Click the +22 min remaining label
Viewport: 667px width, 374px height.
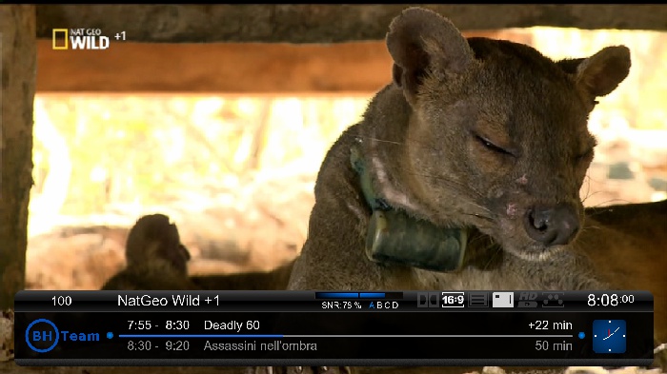(x=550, y=325)
